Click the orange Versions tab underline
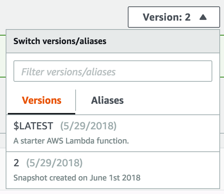Screen dimensions: 224x194 pos(42,114)
